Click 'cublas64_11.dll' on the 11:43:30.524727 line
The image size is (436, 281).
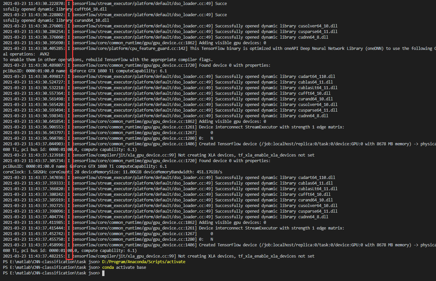tap(315, 82)
